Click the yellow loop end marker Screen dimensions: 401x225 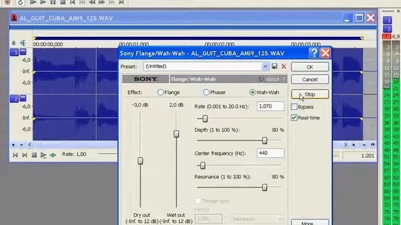click(x=362, y=38)
